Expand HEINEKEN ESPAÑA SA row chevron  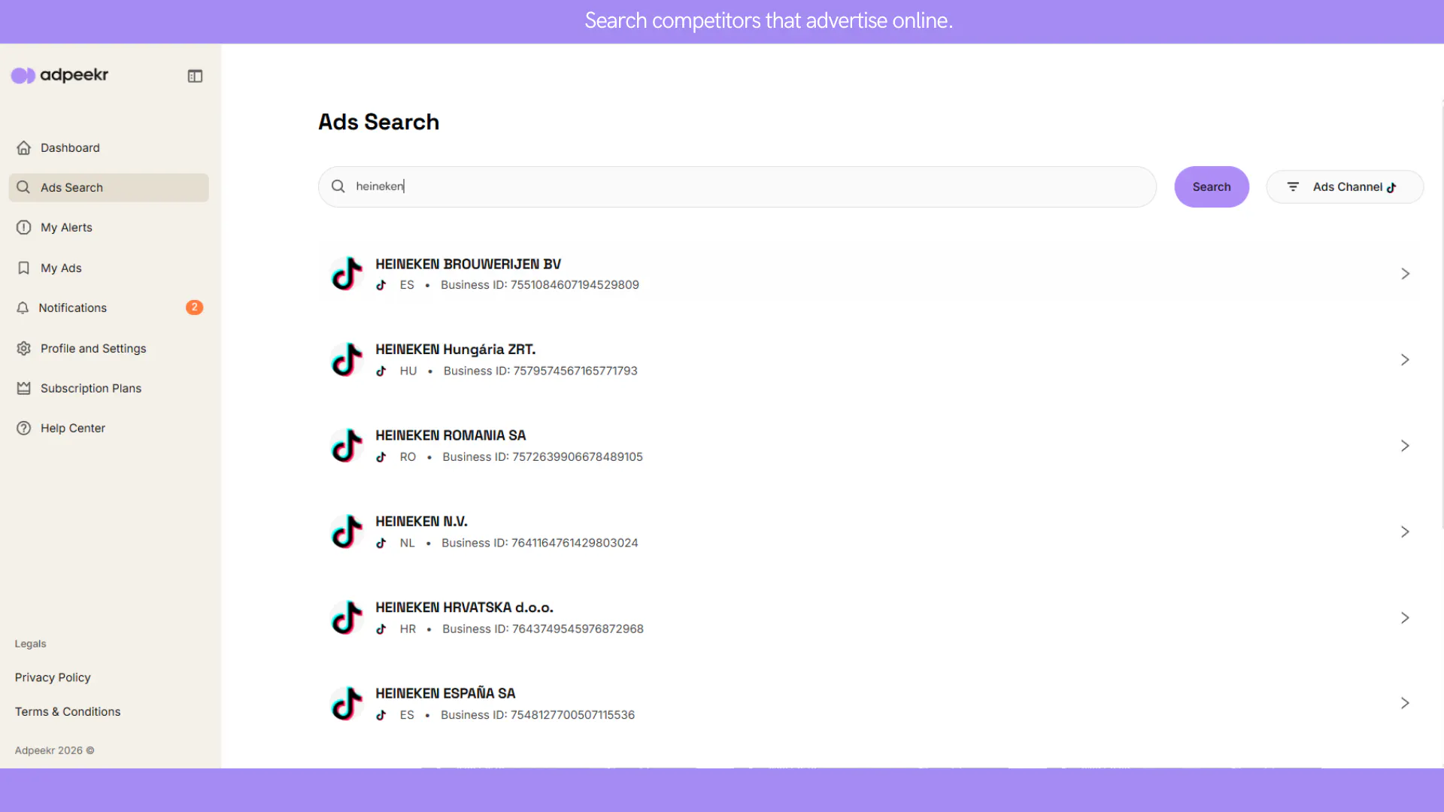[x=1405, y=703]
